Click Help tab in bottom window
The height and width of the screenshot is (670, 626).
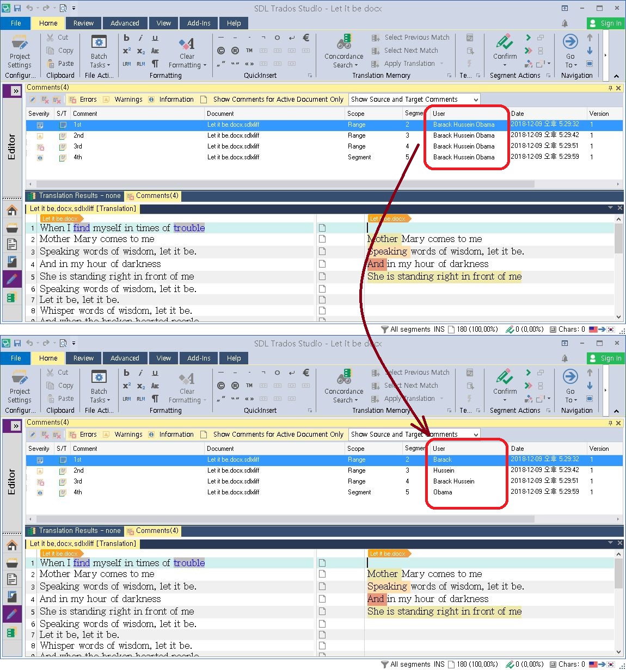[x=234, y=358]
